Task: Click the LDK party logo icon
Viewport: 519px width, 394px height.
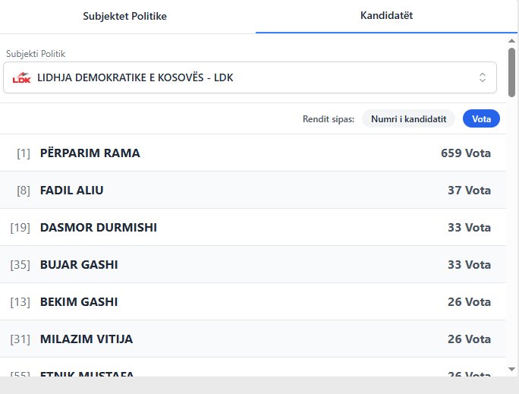Action: pyautogui.click(x=22, y=77)
